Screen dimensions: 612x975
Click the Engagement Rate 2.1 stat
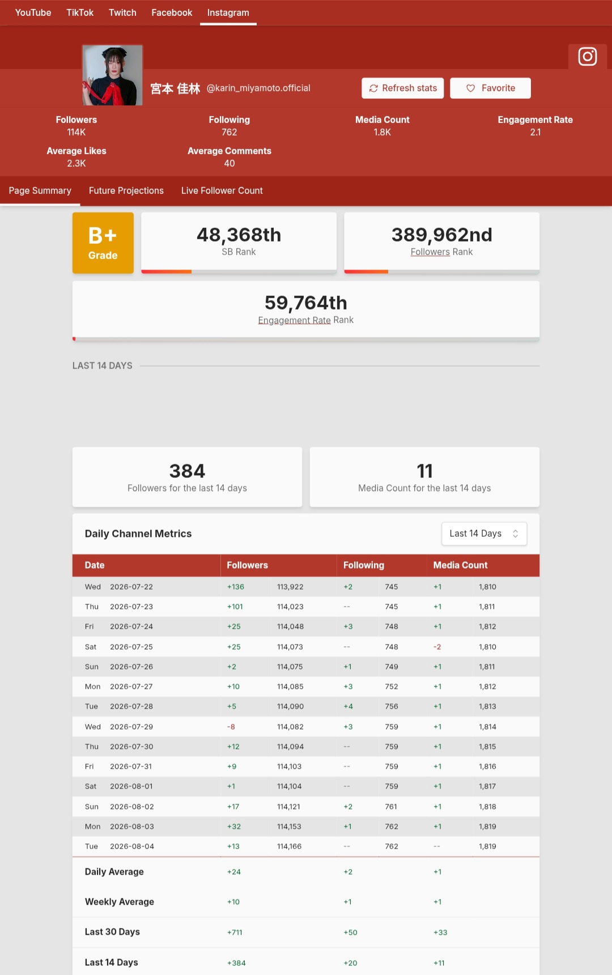click(535, 126)
